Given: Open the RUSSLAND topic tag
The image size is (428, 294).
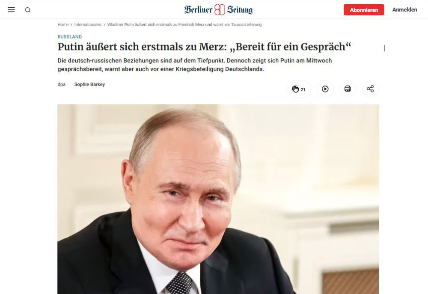Looking at the screenshot, I should click(x=70, y=36).
